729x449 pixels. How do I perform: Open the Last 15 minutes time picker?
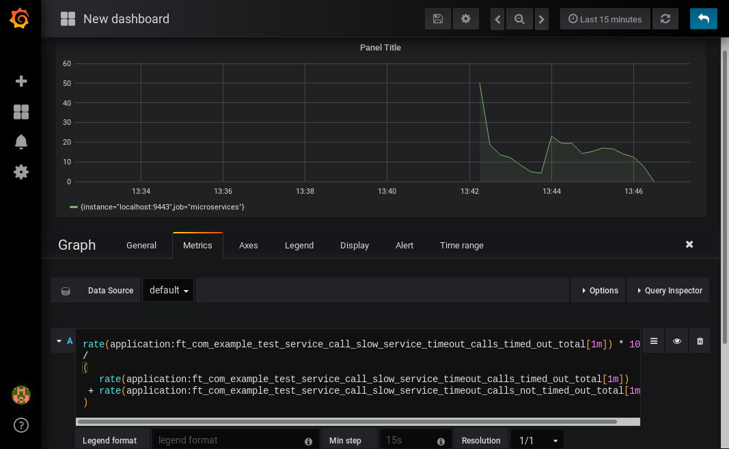pos(605,19)
